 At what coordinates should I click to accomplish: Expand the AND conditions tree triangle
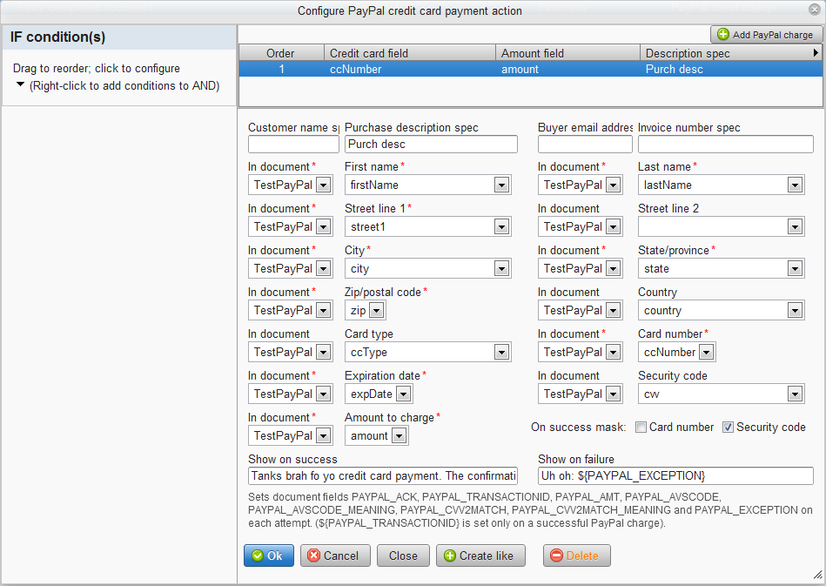tap(21, 84)
